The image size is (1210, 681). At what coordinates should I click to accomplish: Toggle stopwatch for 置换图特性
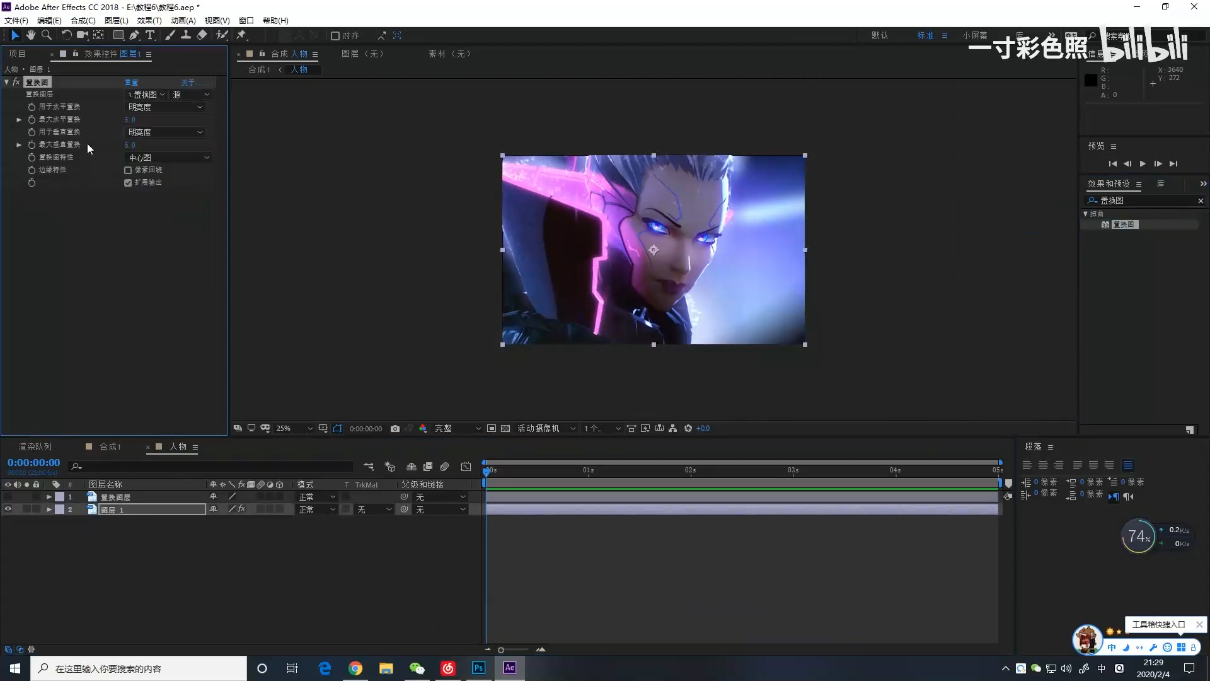32,158
